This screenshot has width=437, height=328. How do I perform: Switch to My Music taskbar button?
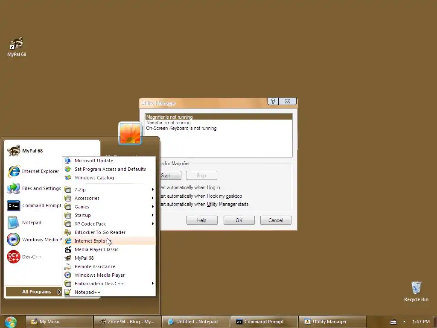click(59, 322)
